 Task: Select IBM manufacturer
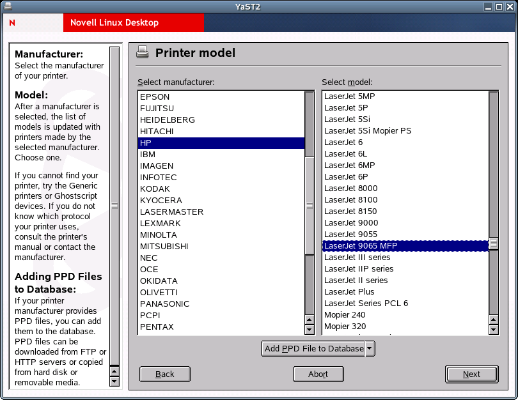click(221, 155)
